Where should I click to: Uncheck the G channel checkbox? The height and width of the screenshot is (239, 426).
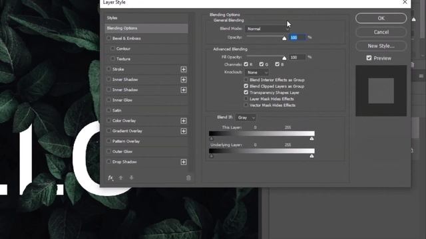coord(262,64)
